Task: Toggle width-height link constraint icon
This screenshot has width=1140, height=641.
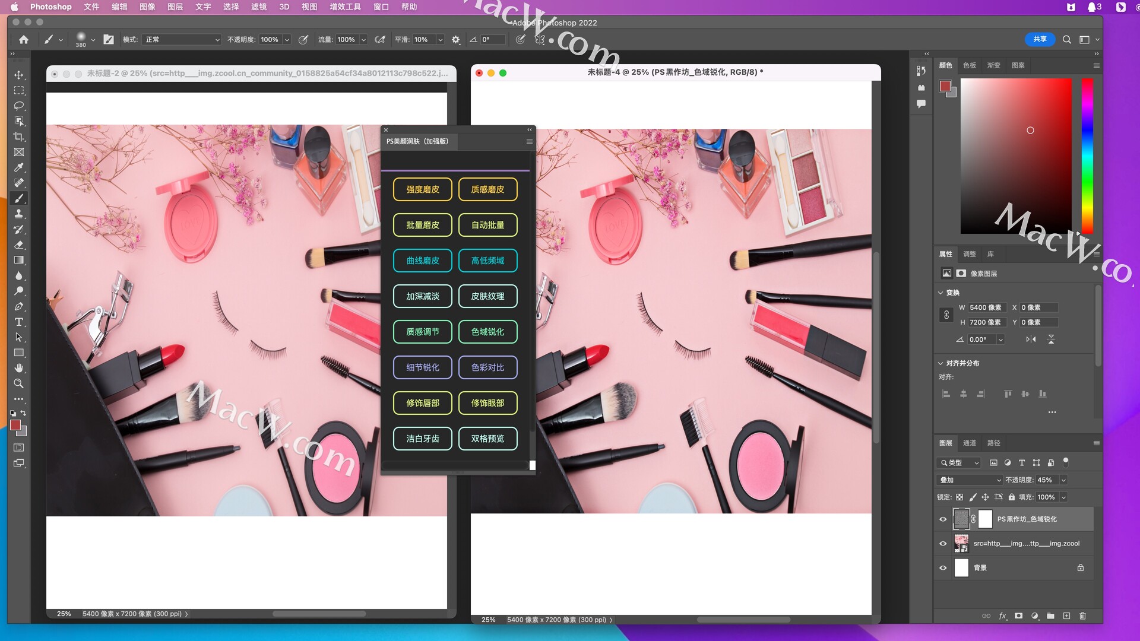Action: [946, 315]
